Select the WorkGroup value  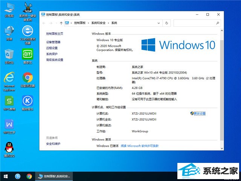tap(140, 131)
